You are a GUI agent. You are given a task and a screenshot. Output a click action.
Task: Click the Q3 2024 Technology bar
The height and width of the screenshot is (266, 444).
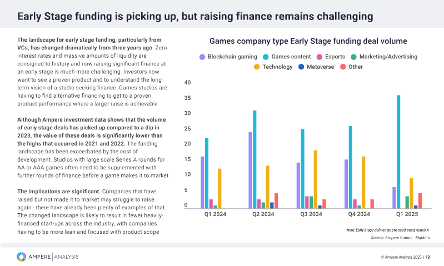(x=316, y=179)
